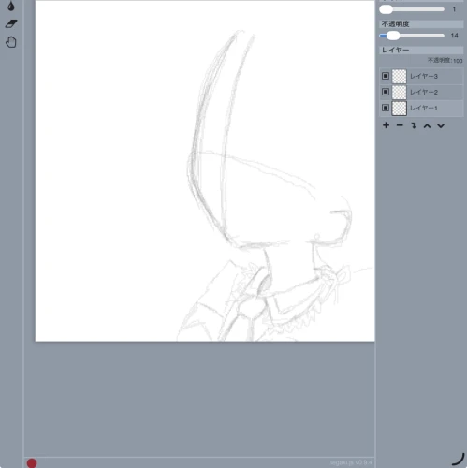Select the Eraser tool
Viewport: 467px width, 468px height.
[x=11, y=23]
